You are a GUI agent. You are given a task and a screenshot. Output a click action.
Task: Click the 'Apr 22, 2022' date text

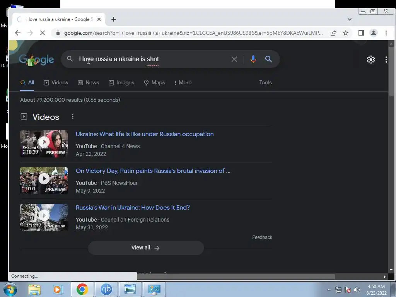click(91, 154)
